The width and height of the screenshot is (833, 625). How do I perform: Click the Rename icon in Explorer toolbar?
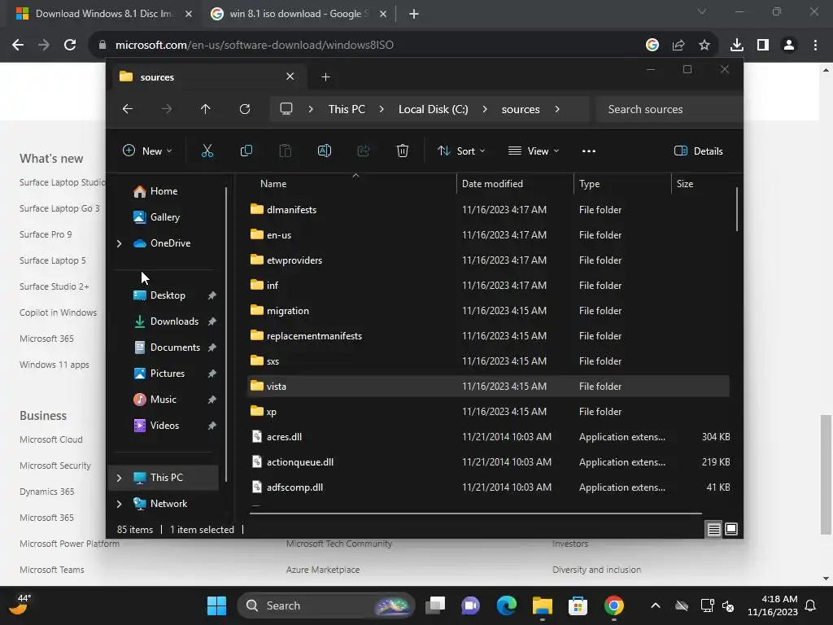[324, 151]
